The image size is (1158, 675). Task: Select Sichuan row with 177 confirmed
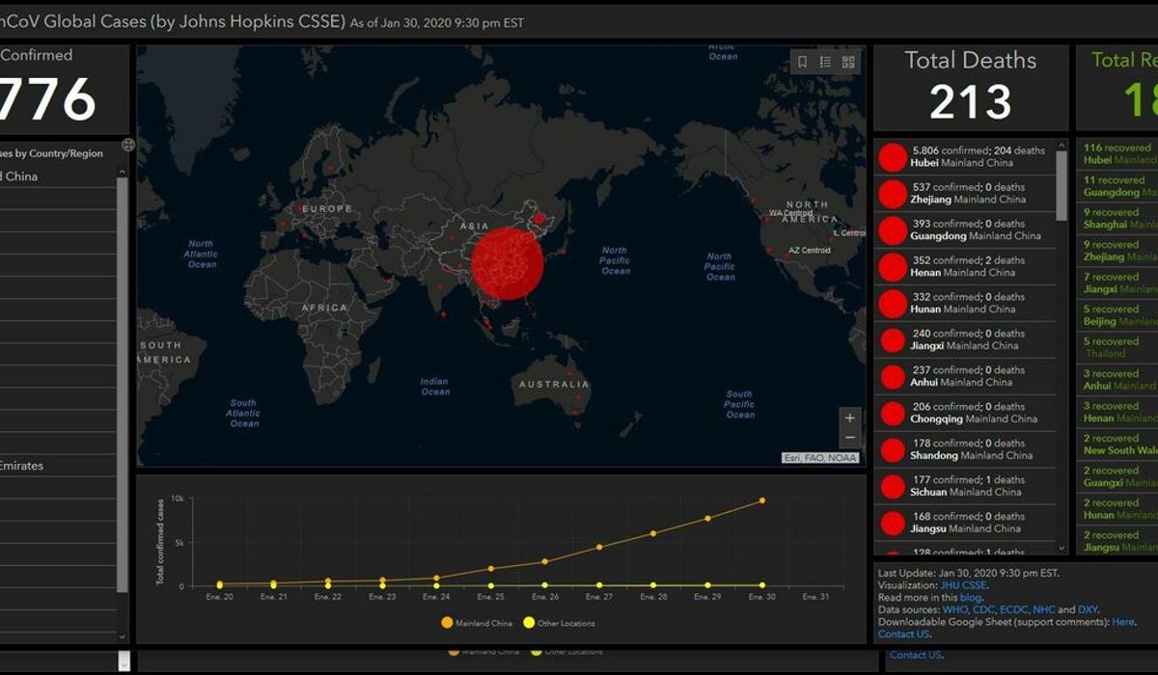coord(965,487)
